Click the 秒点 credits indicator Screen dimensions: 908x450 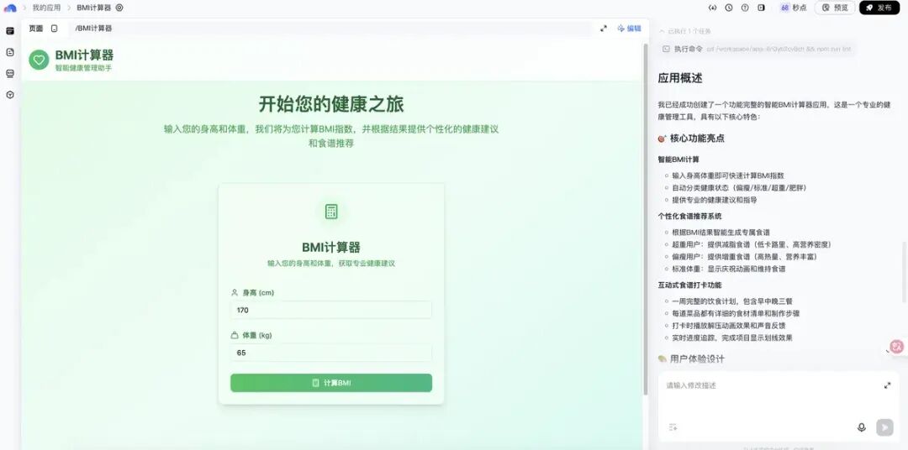click(794, 8)
